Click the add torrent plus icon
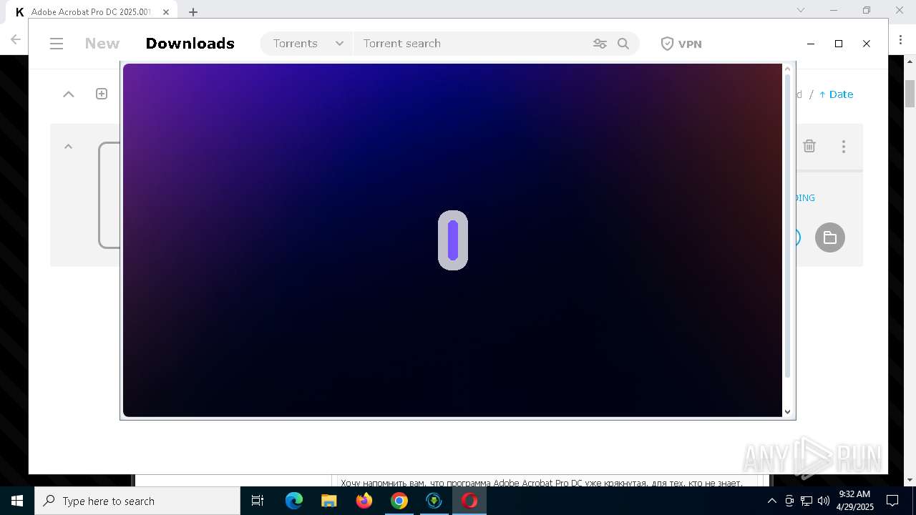Image resolution: width=916 pixels, height=515 pixels. [102, 94]
